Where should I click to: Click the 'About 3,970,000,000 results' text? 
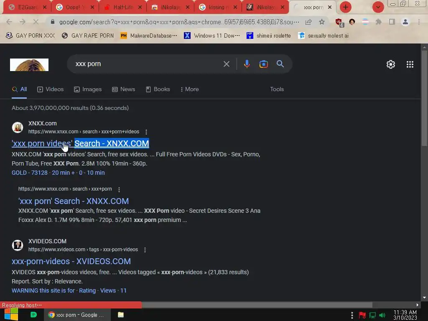[x=70, y=108]
